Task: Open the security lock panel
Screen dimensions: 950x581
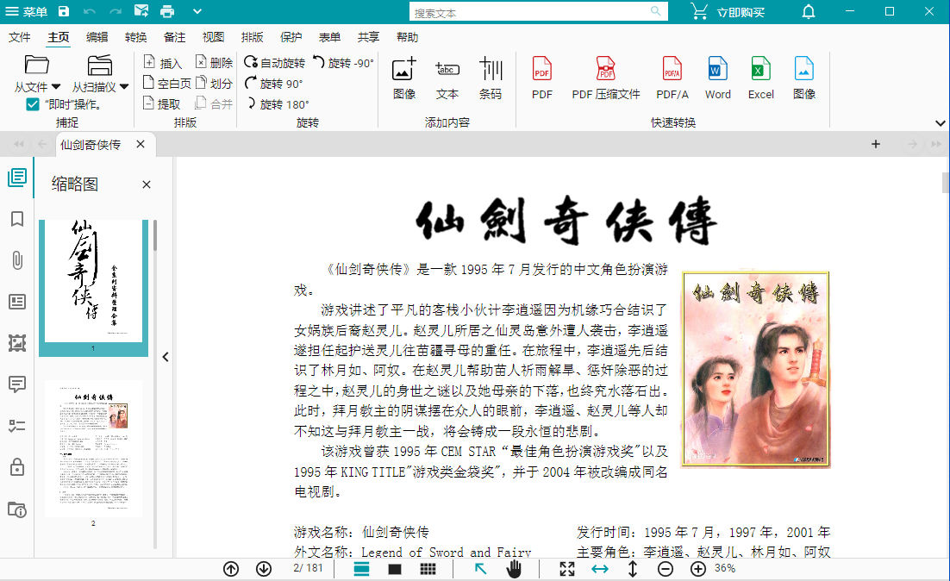Action: point(17,467)
